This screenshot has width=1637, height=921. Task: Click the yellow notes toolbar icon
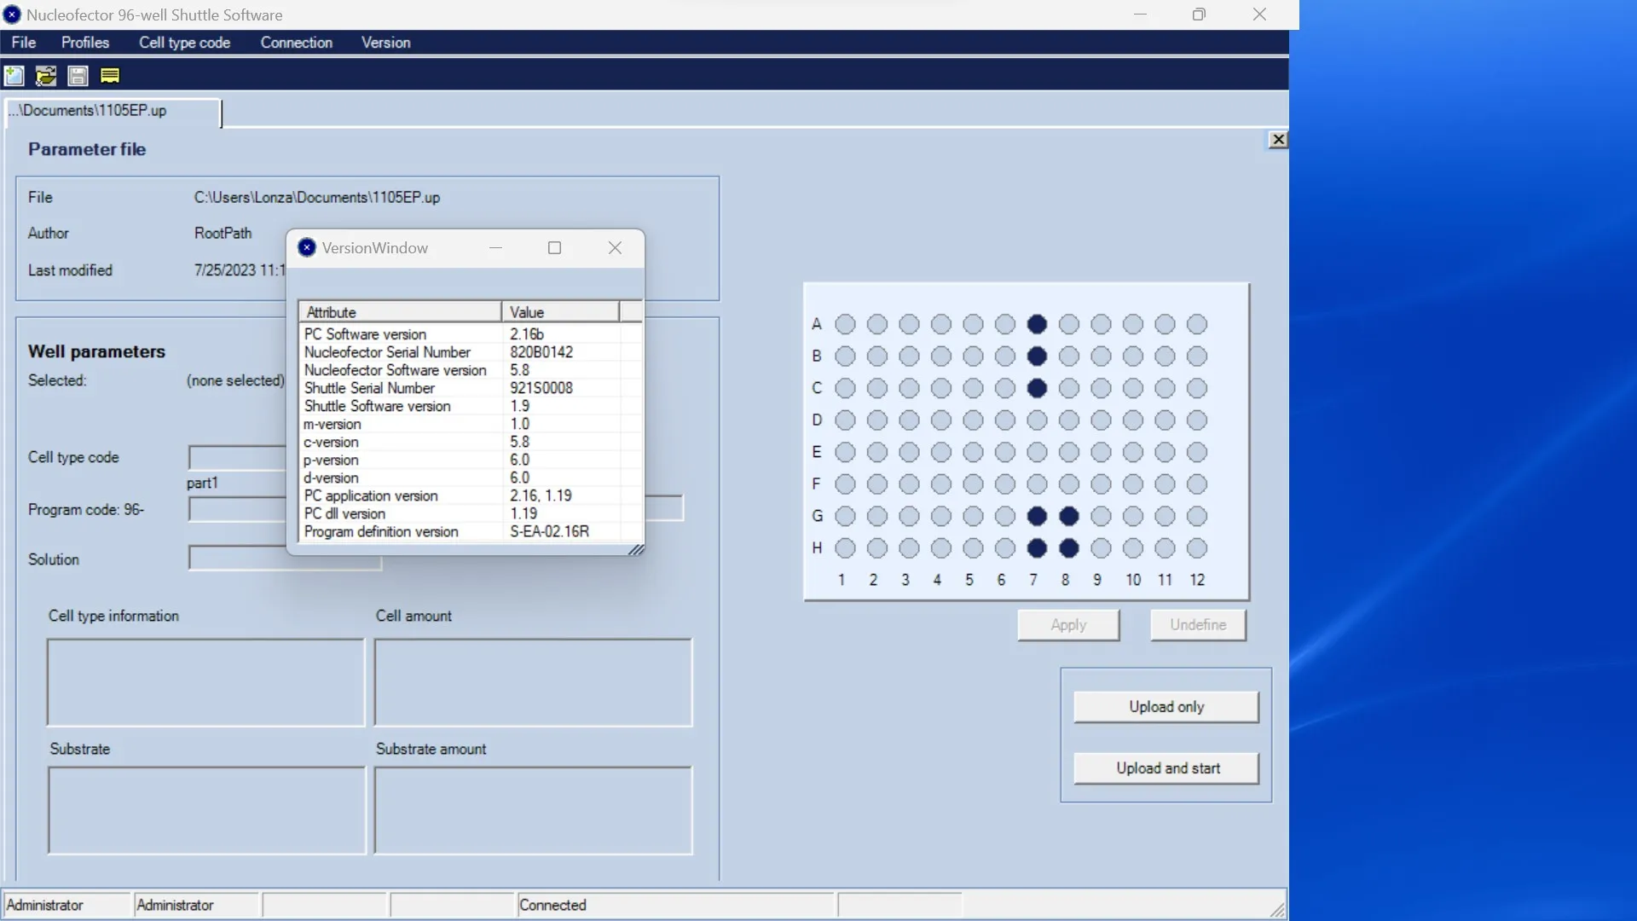coord(110,76)
